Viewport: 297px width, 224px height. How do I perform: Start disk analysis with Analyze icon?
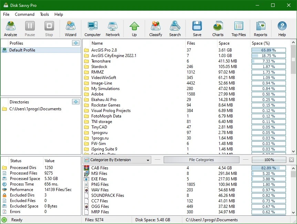(10, 29)
